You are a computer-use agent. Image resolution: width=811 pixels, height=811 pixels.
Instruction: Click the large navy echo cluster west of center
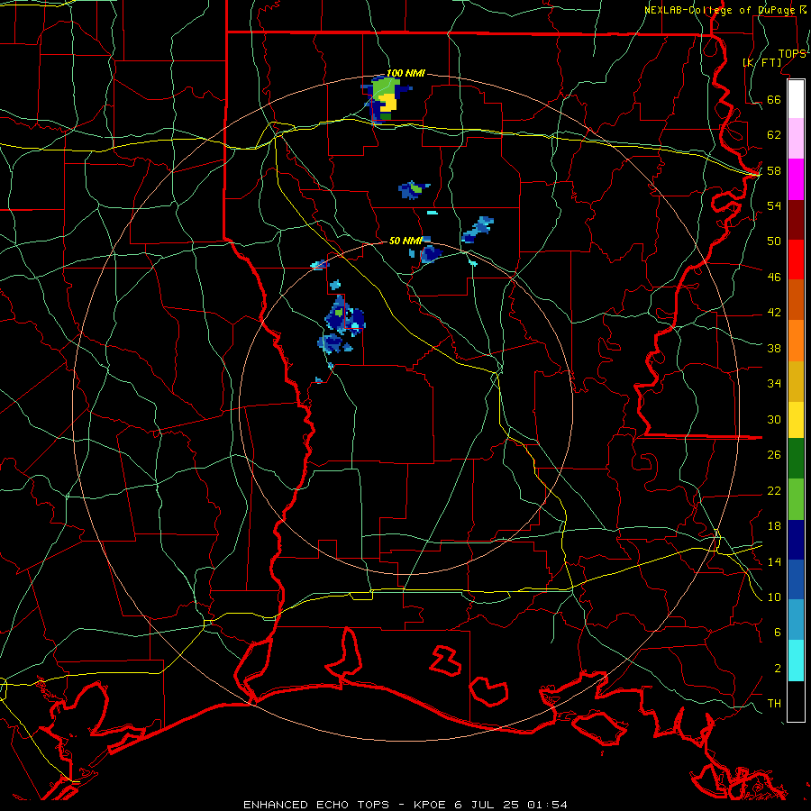point(343,317)
